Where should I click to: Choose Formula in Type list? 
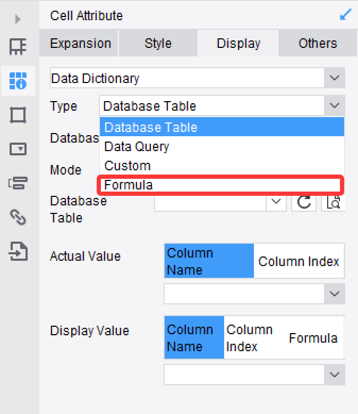[220, 185]
